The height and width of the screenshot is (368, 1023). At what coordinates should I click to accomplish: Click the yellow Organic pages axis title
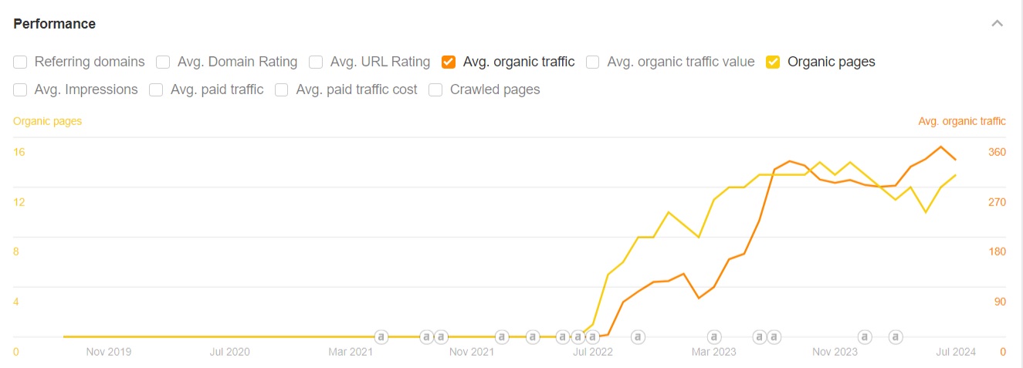pos(47,121)
